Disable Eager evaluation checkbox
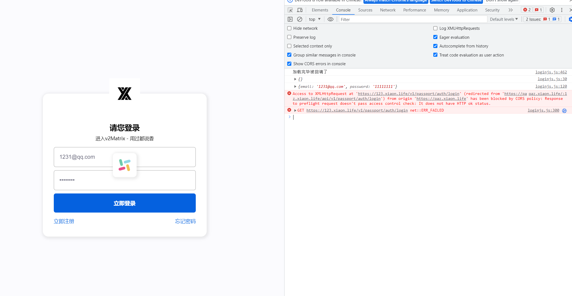 435,37
